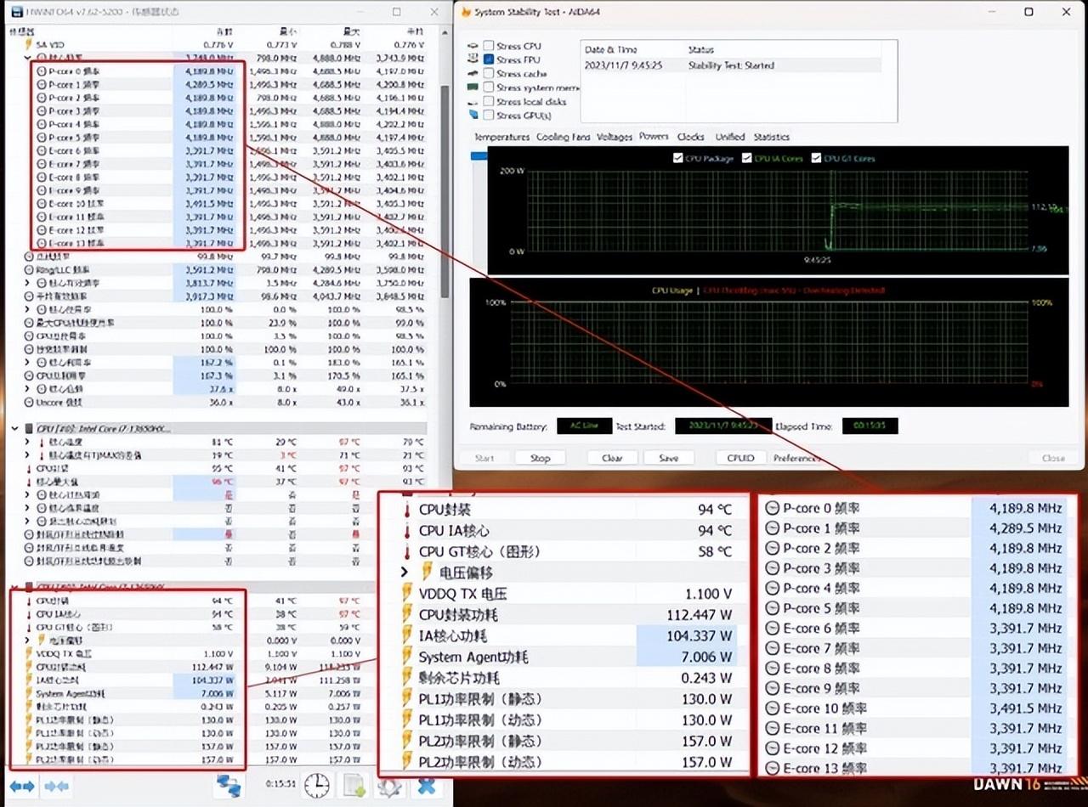Collapse the CPU [#0] Intel Core i7 section

[x=15, y=429]
